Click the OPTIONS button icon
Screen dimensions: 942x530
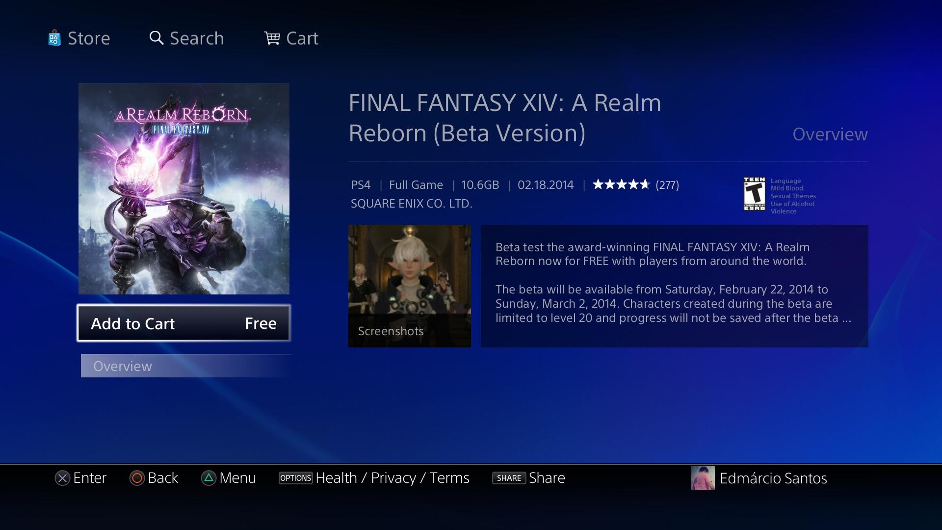click(295, 478)
